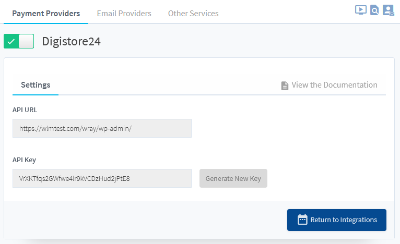Click the calendar icon on Return button
Screen dimensions: 400x244
[302, 219]
